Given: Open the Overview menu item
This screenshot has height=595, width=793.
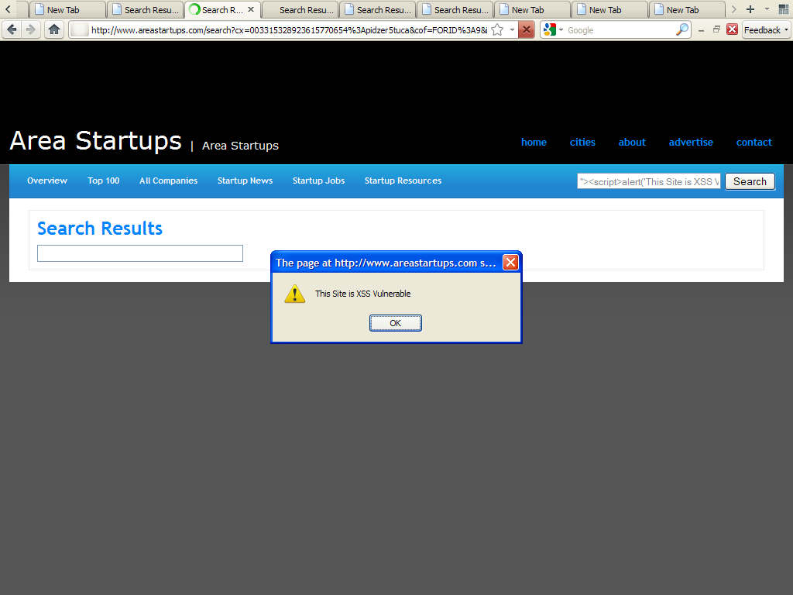Looking at the screenshot, I should 47,181.
